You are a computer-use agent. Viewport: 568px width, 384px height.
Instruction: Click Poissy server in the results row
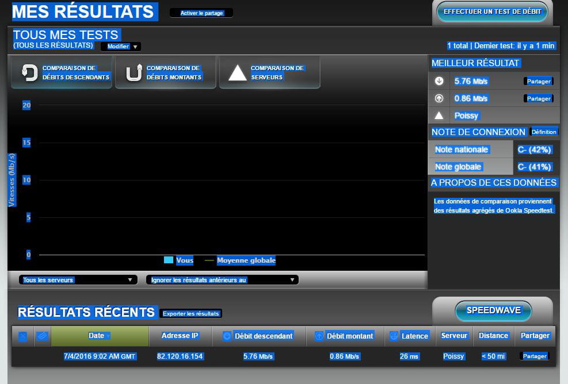pos(453,356)
